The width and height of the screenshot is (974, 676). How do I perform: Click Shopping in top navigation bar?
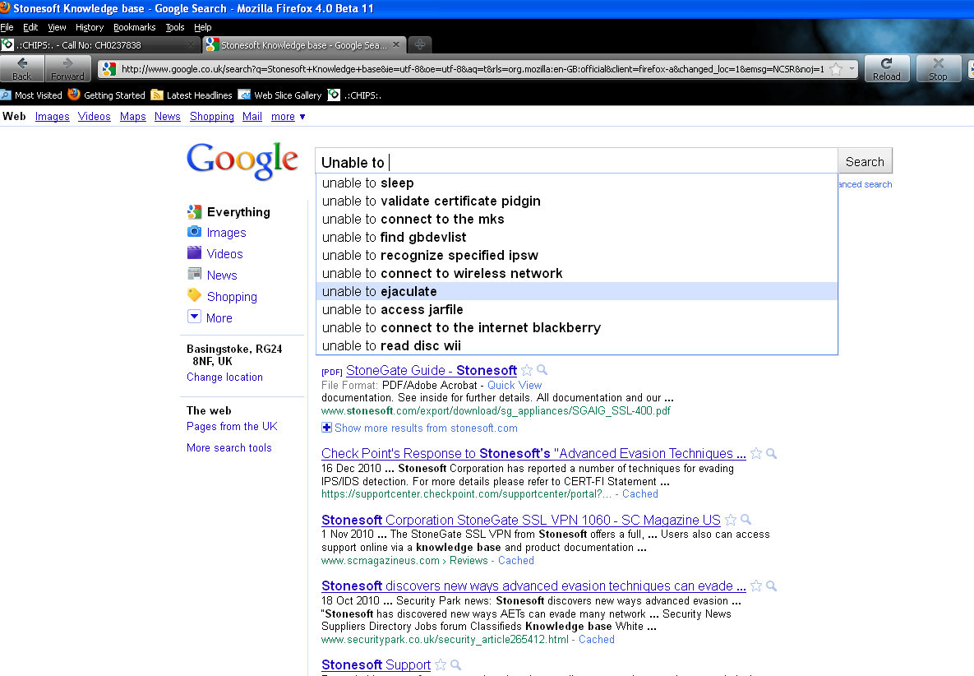pyautogui.click(x=212, y=116)
